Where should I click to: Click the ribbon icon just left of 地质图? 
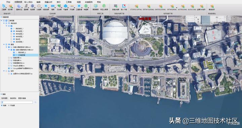pyautogui.click(x=26, y=6)
